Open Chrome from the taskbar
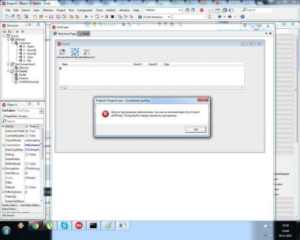Image resolution: width=300 pixels, height=240 pixels. point(35,225)
